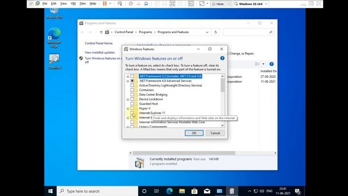Open the view options dropdown in Programs and Features
This screenshot has height=196, width=348.
(x=263, y=64)
